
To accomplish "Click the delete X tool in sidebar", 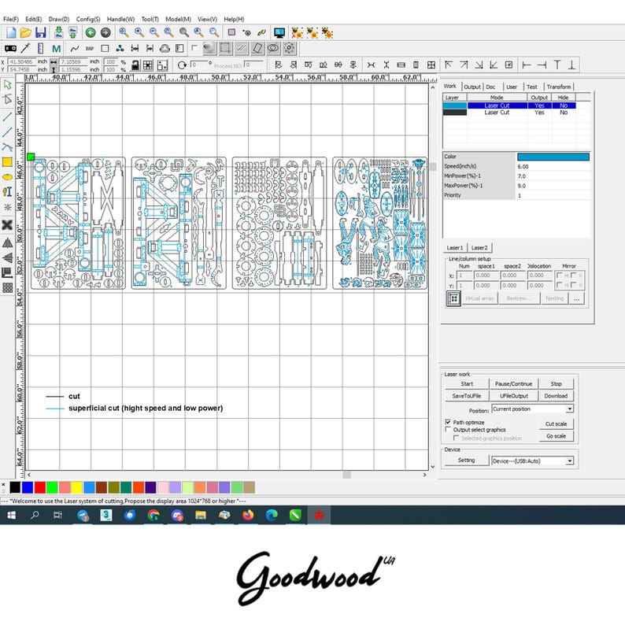I will [7, 225].
